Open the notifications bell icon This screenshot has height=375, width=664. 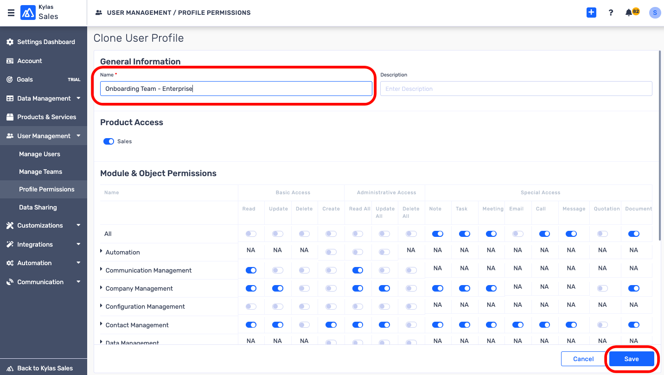[x=629, y=13]
